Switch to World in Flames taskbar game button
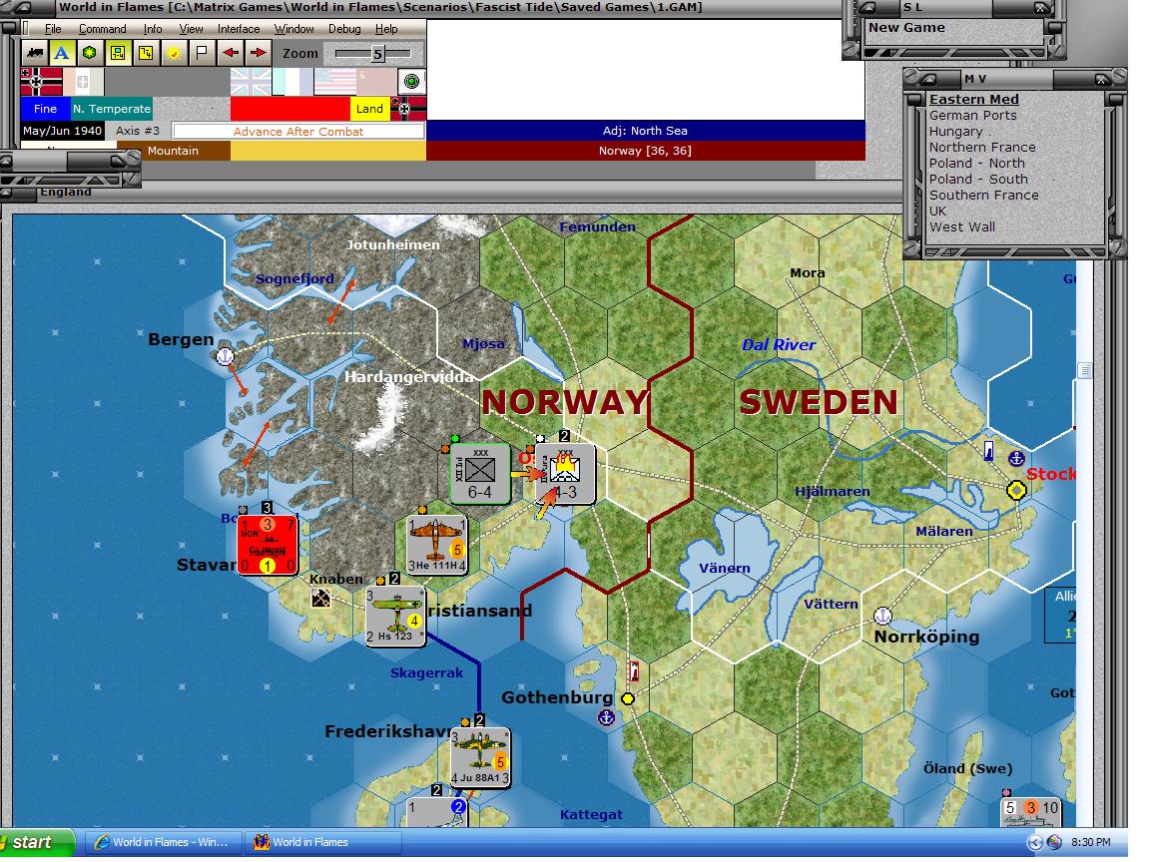This screenshot has height=862, width=1150. point(322,843)
